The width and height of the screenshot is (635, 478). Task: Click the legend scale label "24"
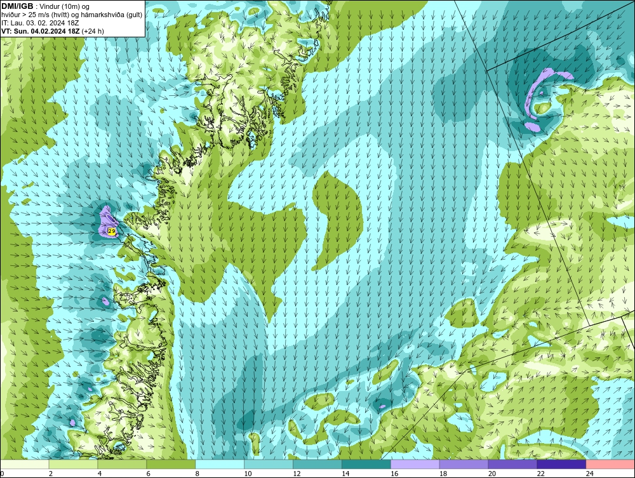(x=590, y=474)
